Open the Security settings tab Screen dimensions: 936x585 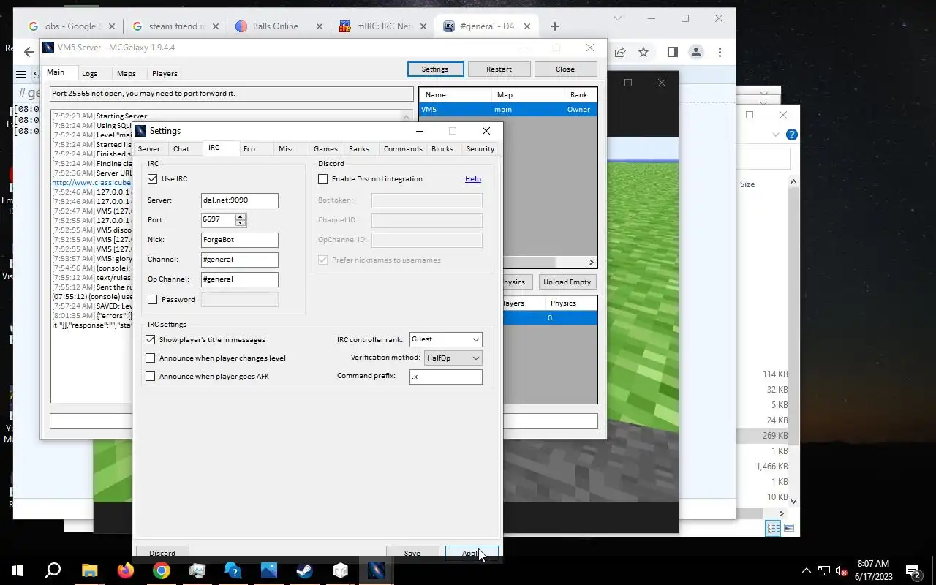(x=480, y=148)
